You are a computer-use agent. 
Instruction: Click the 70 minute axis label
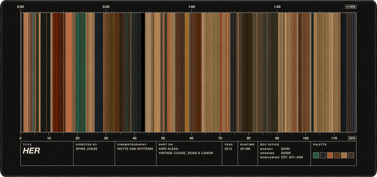pos(220,138)
